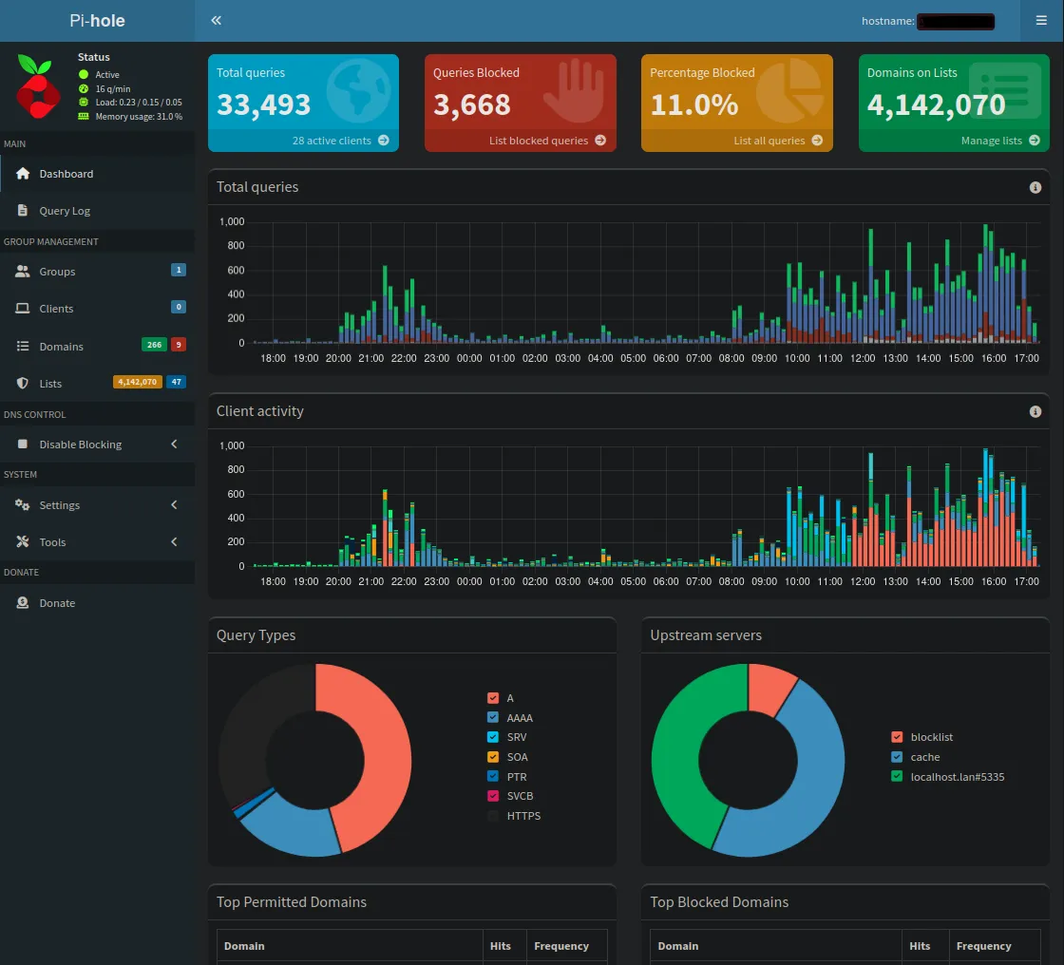Toggle the cache upstream legend checkbox
The image size is (1064, 965).
tap(897, 757)
